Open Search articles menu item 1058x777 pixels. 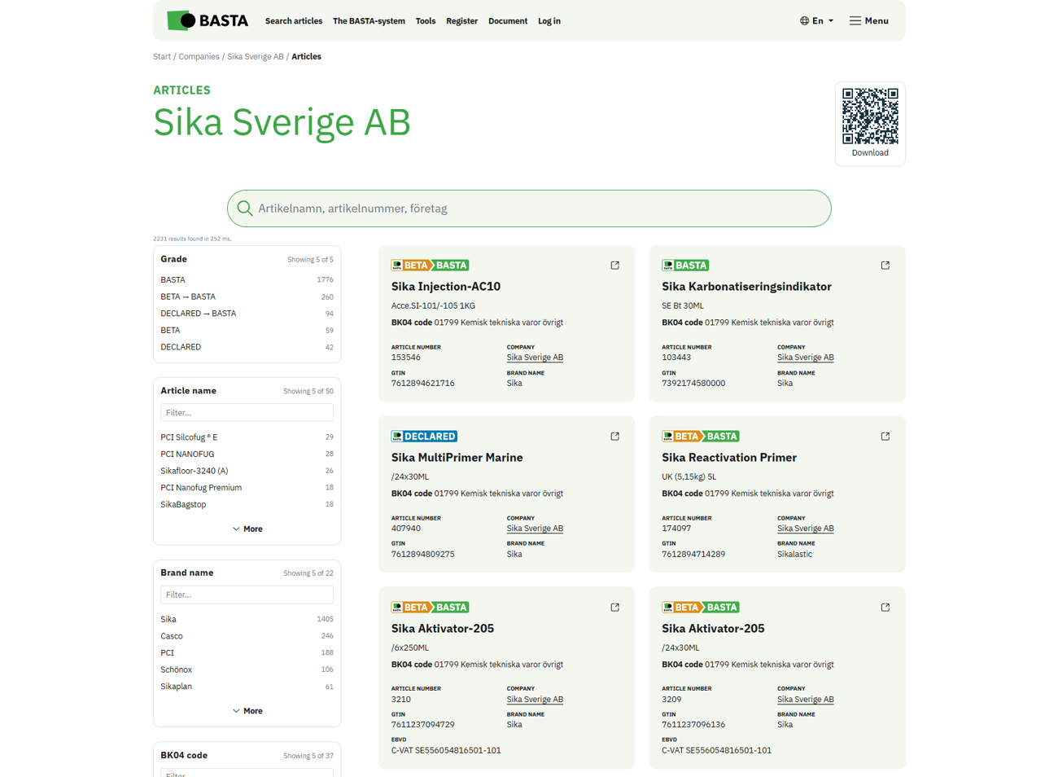tap(293, 21)
